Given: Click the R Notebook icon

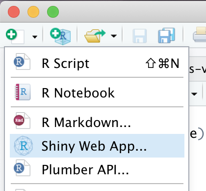Looking at the screenshot, I should pyautogui.click(x=23, y=92).
